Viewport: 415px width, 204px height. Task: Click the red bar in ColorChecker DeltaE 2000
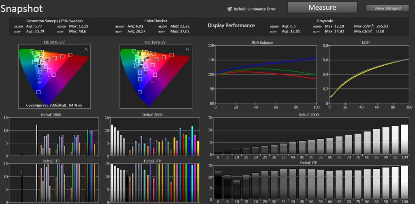(184, 145)
